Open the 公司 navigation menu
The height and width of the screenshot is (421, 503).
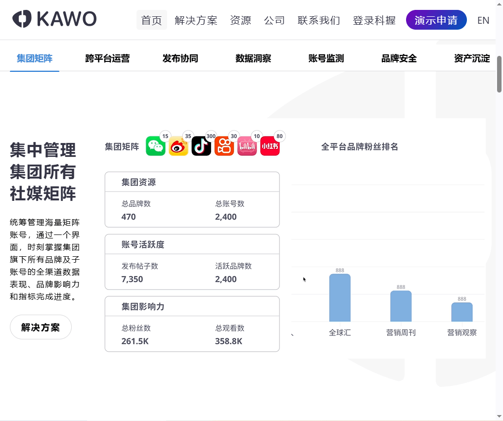274,20
